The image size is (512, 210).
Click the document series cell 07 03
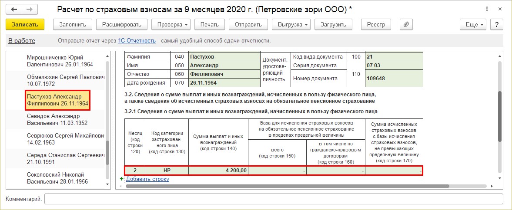394,65
